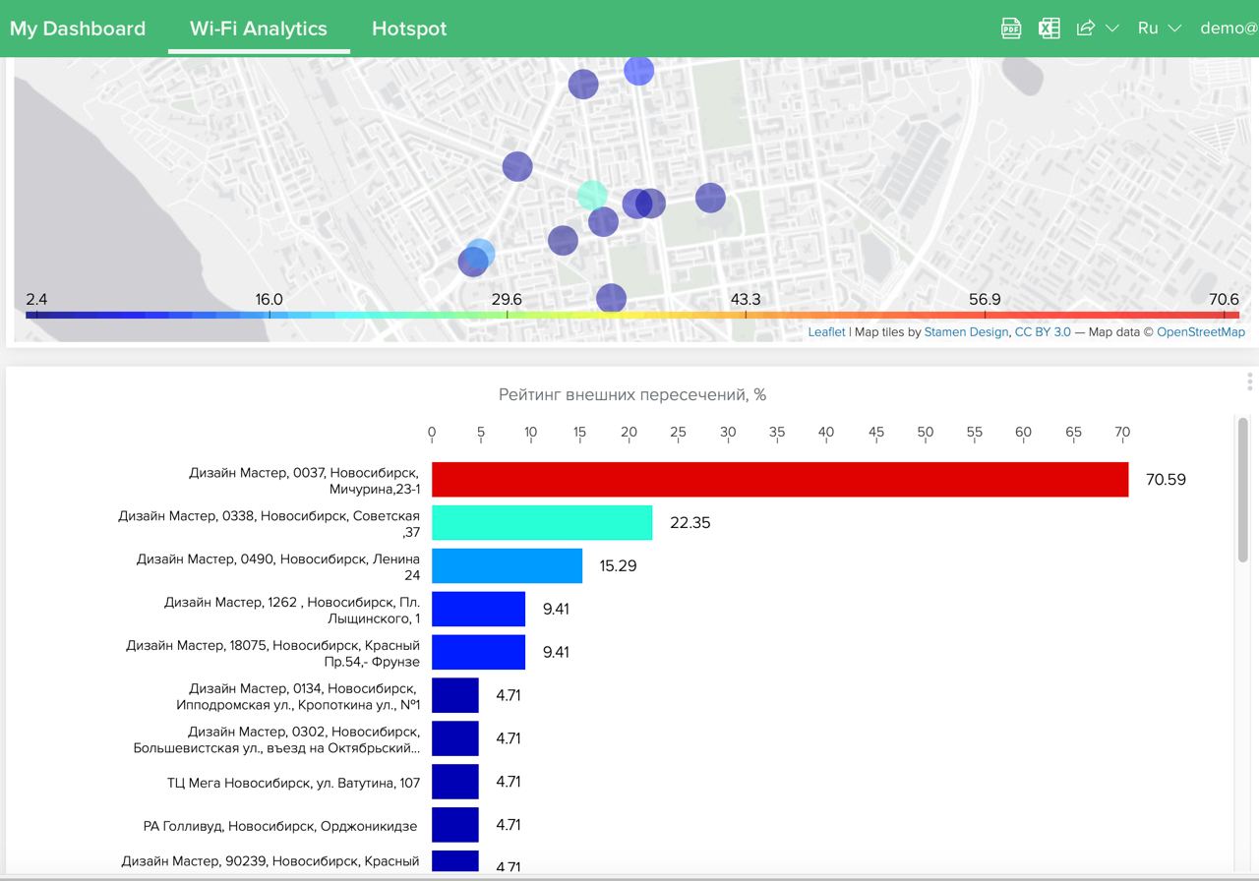Open the Leaflet attribution link
The image size is (1259, 881).
(826, 332)
